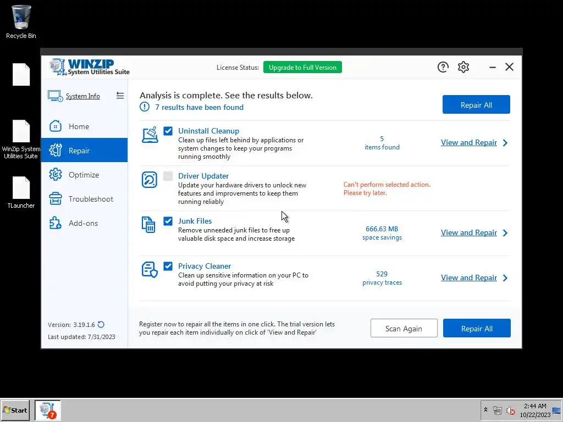Select the Repair section

(84, 150)
